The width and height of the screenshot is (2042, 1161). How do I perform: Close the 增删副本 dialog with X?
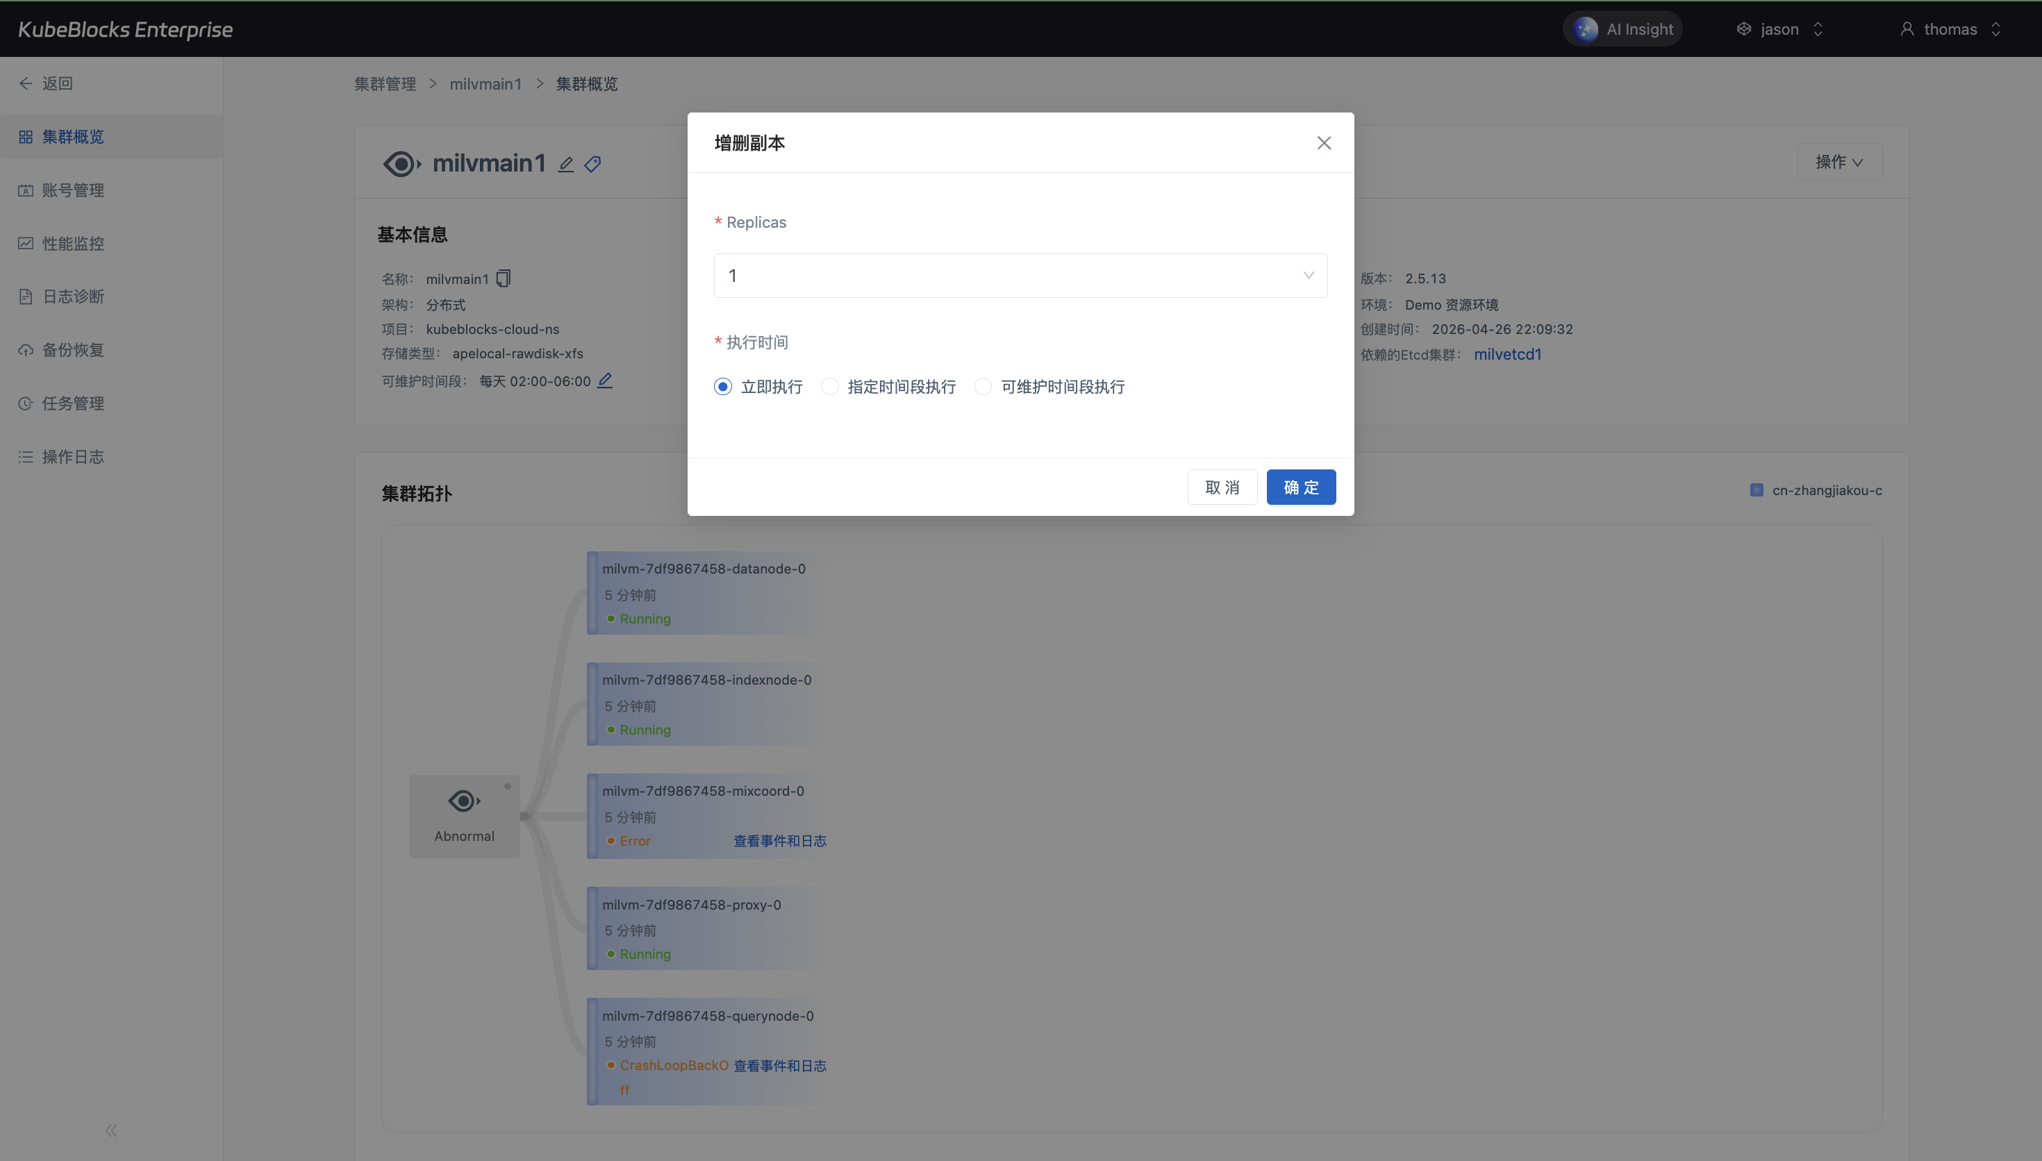(x=1324, y=143)
